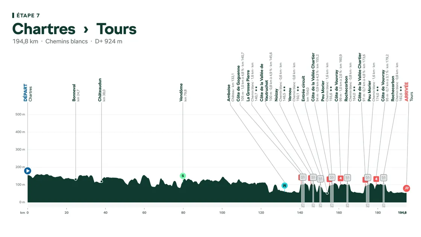Click the Châteaudun km 38,0 label
This screenshot has height=237, width=421.
tap(102, 90)
